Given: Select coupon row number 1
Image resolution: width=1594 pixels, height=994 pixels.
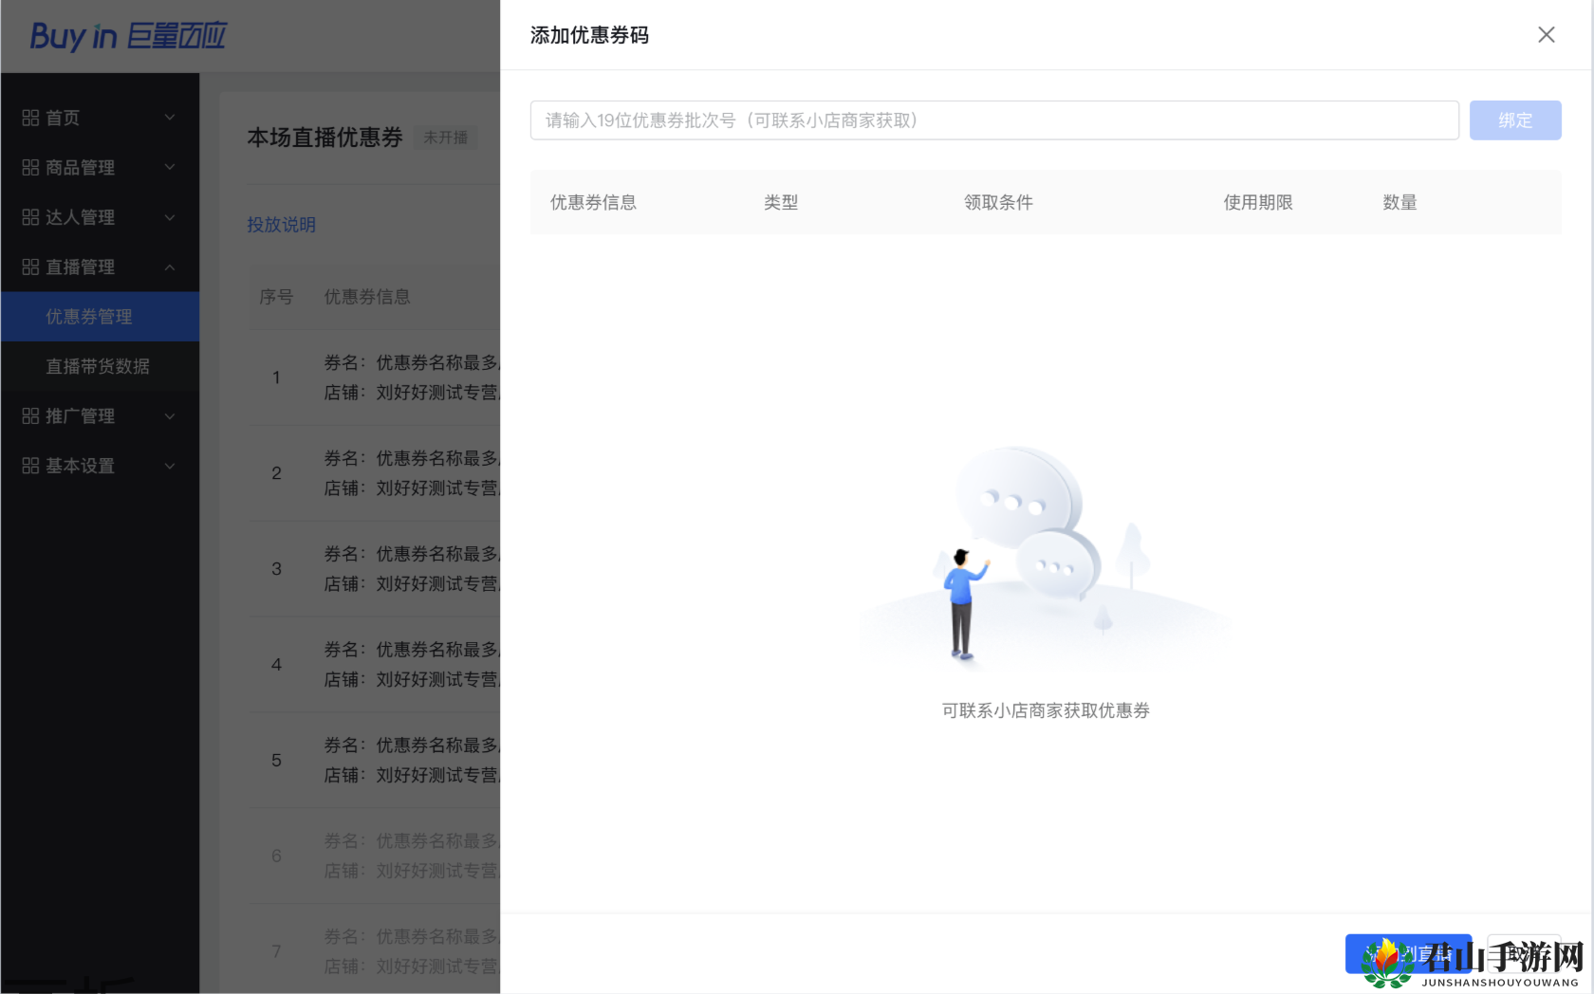Looking at the screenshot, I should [375, 377].
